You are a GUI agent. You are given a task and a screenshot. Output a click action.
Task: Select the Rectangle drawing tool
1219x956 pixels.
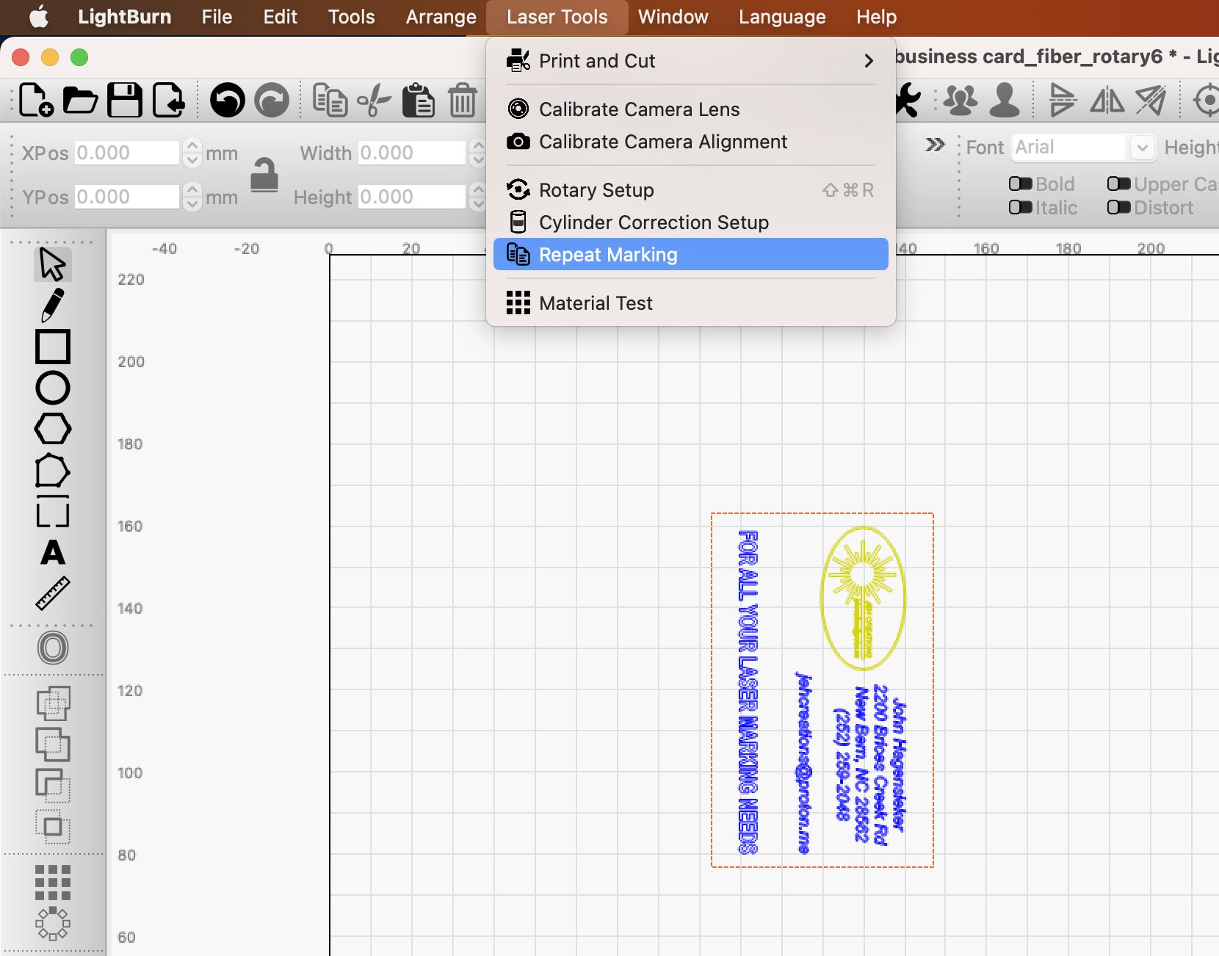pyautogui.click(x=52, y=347)
